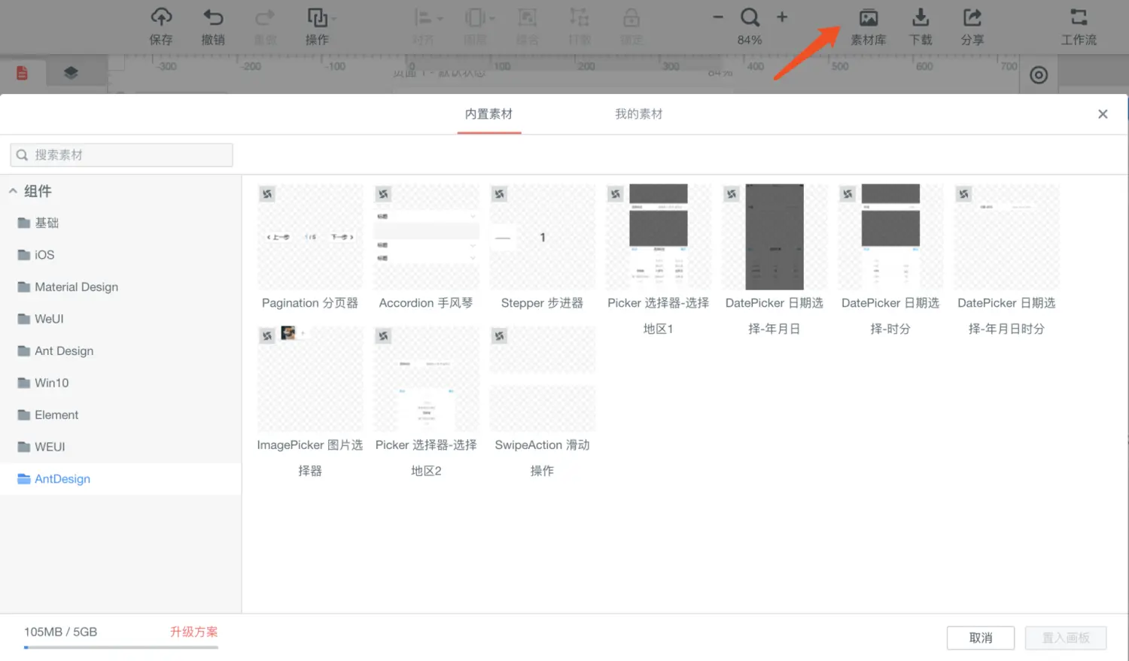Open the 素材库 material library icon
Viewport: 1129px width, 661px height.
869,26
